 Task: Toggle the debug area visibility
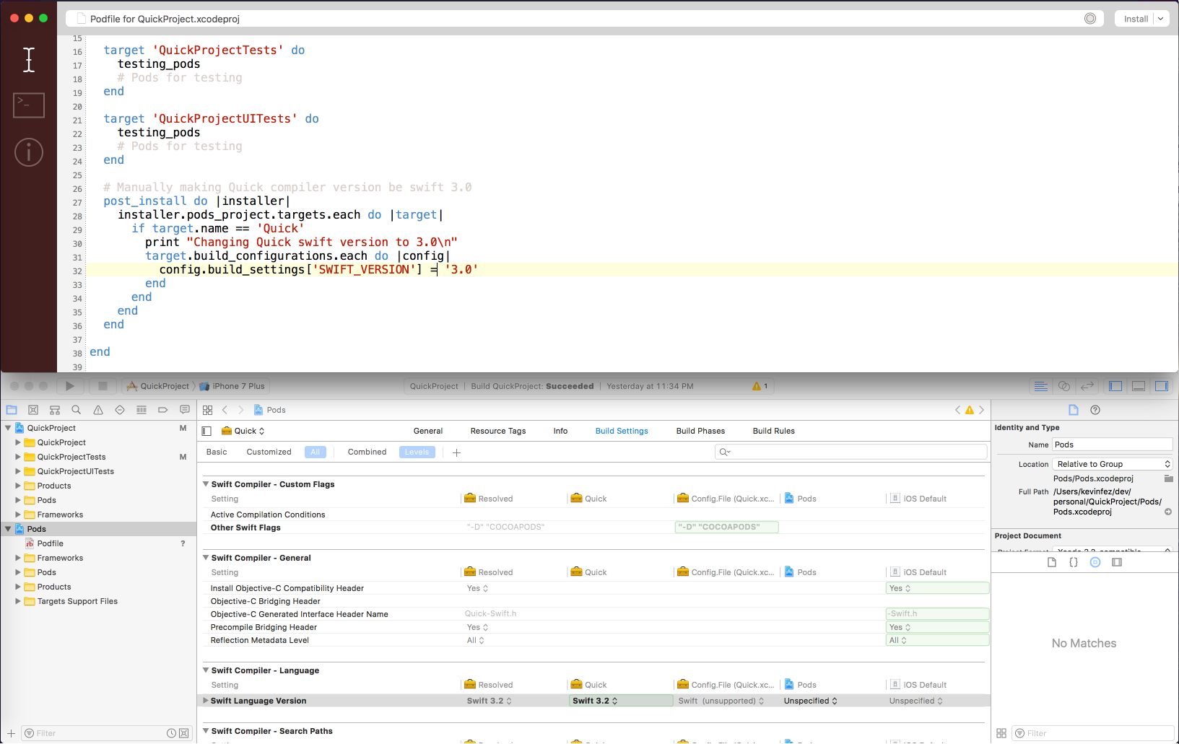[1139, 386]
